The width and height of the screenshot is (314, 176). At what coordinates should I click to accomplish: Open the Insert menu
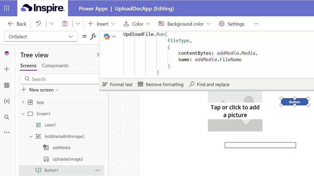[x=102, y=24]
